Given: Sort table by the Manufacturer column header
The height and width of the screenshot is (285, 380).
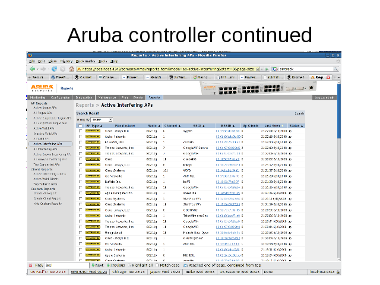Looking at the screenshot, I should click(125, 126).
